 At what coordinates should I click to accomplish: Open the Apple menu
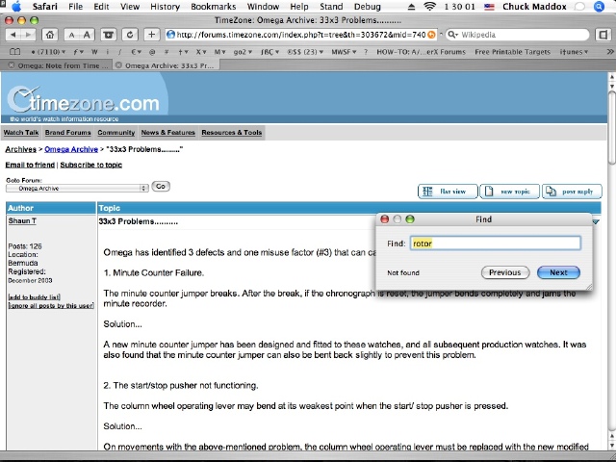(16, 7)
